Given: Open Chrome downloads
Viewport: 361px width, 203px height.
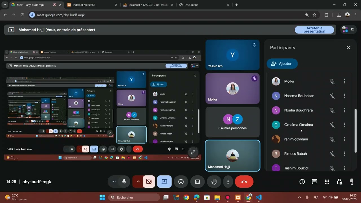Looking at the screenshot, I should click(339, 15).
